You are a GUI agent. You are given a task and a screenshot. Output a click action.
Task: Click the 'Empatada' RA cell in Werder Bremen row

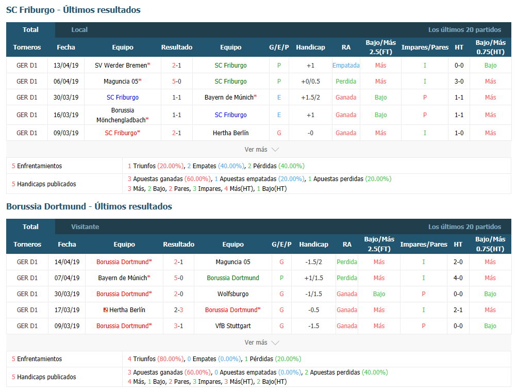(346, 66)
